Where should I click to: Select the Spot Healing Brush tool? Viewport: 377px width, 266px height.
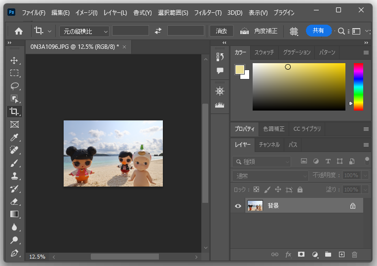click(x=14, y=150)
